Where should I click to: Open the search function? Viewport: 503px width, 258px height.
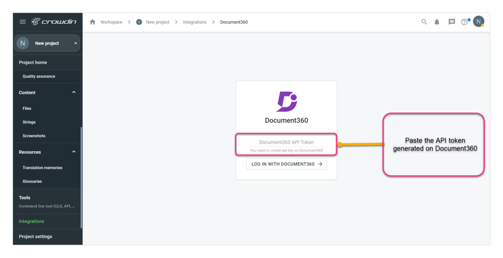pos(424,22)
